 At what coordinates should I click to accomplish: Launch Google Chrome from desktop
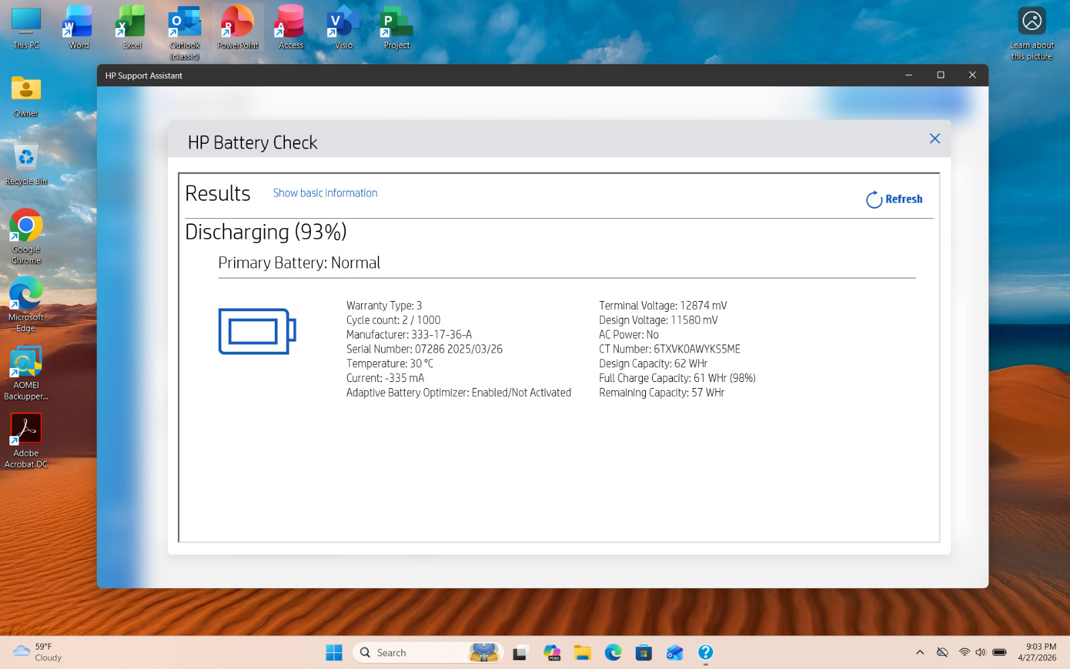click(x=26, y=237)
